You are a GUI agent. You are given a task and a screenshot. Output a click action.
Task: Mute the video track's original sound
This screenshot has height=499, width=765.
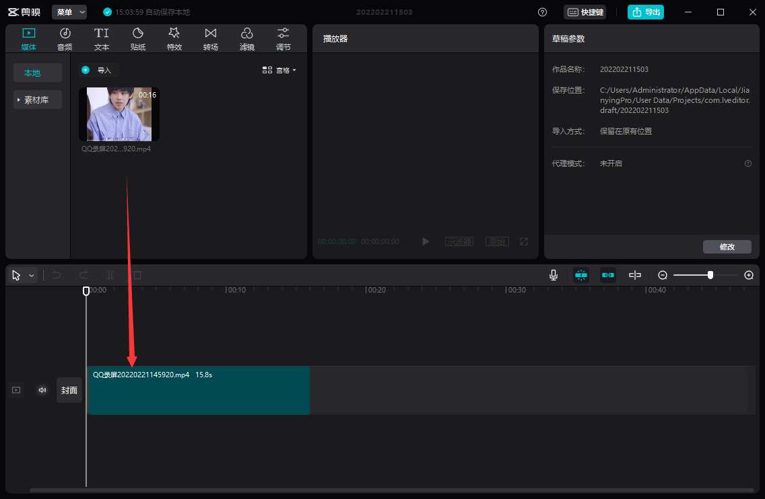point(42,390)
